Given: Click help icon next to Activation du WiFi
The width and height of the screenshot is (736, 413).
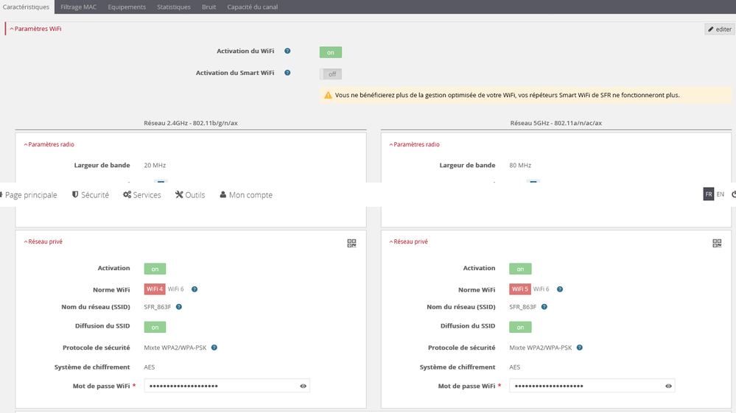Looking at the screenshot, I should coord(287,52).
